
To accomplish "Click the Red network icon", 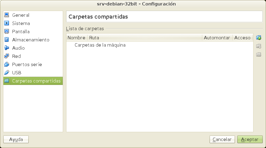I will (x=7, y=56).
